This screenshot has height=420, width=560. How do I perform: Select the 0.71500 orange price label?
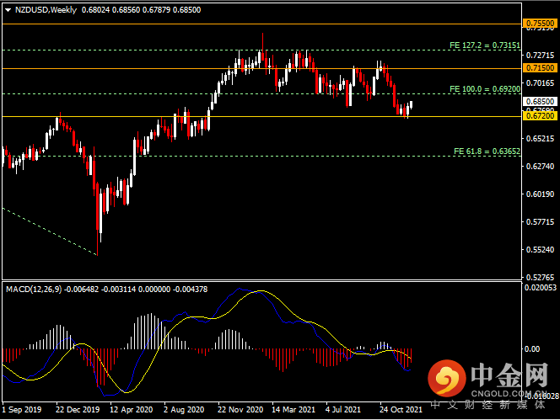(540, 67)
